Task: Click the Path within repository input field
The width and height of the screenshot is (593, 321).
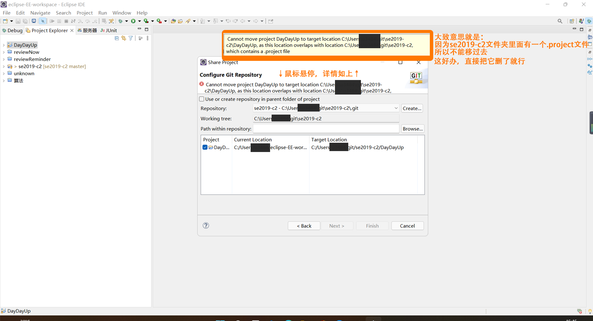Action: click(326, 129)
